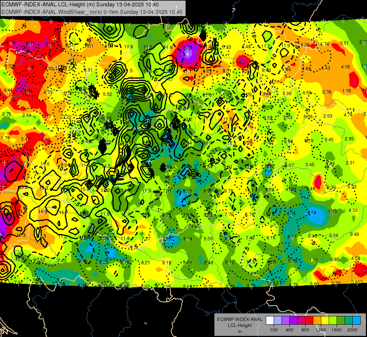Click the legend scale label 1600

(336, 330)
